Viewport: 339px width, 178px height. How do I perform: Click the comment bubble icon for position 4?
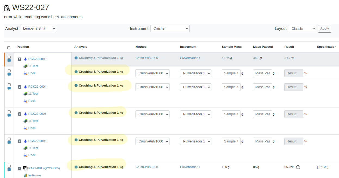9,143
